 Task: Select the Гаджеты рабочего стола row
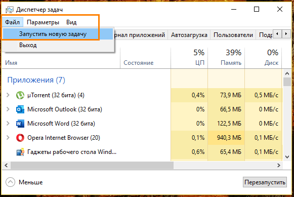pos(142,152)
